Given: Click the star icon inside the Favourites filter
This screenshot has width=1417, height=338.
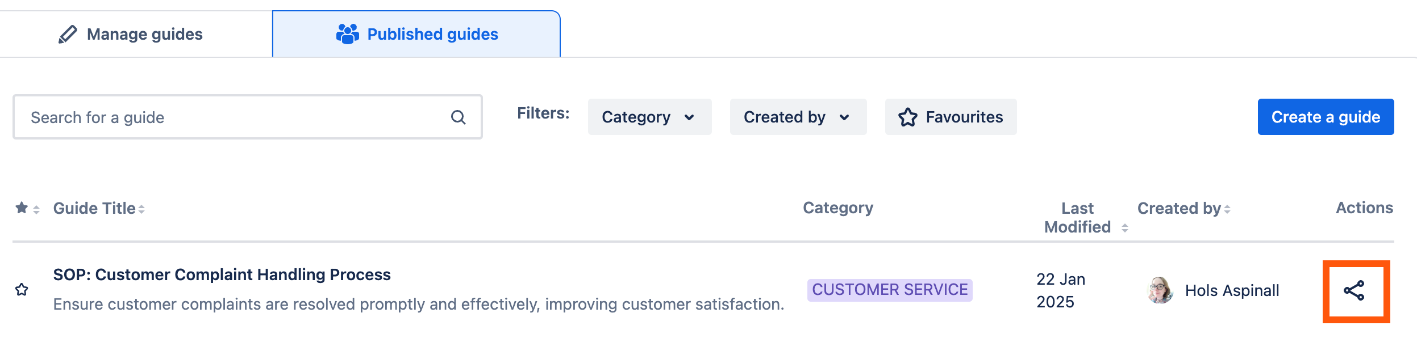Looking at the screenshot, I should pos(908,117).
